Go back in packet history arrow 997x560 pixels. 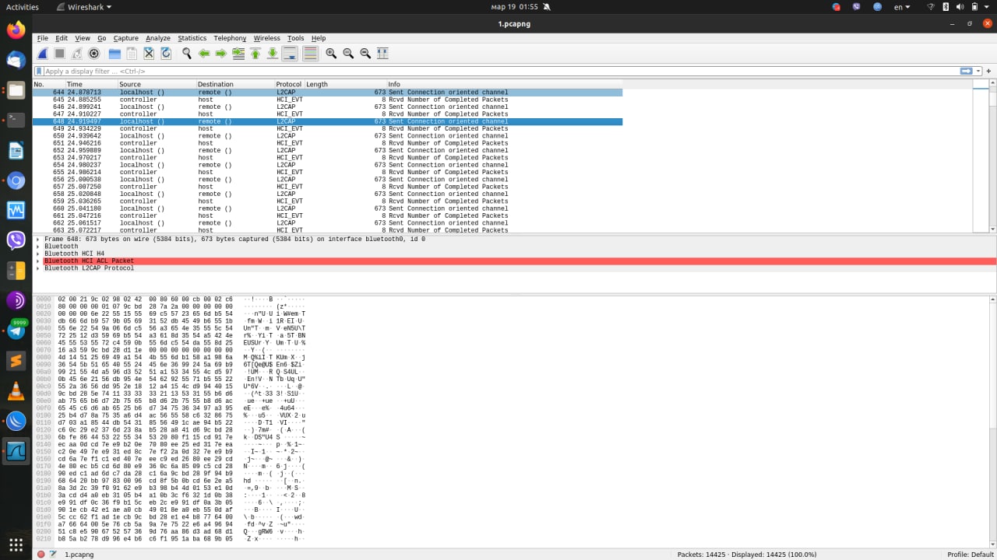coord(204,54)
